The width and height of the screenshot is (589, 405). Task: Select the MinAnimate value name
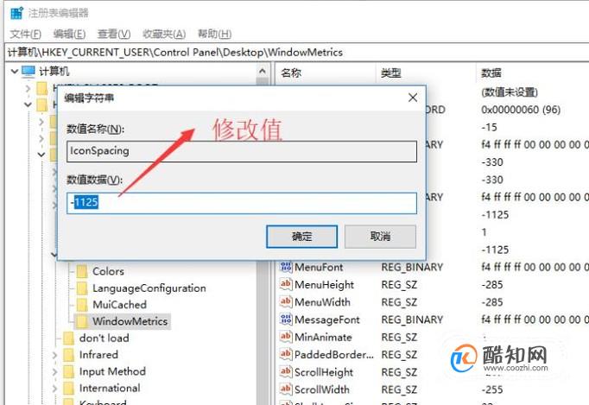[323, 337]
